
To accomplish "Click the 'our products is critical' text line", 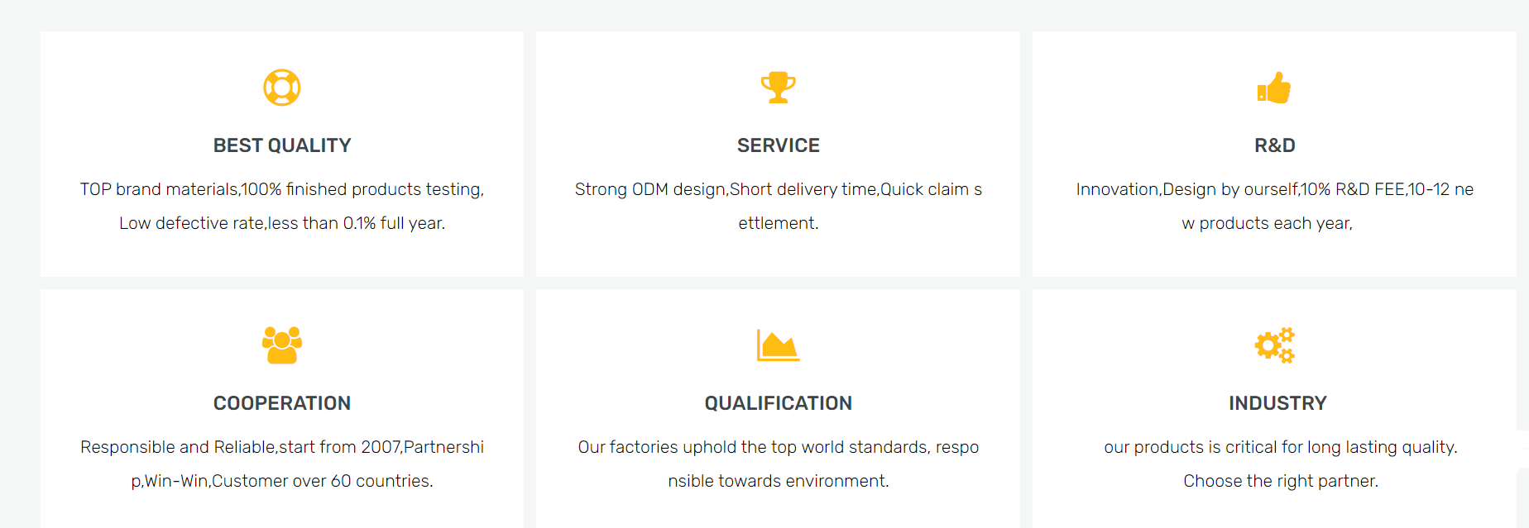I will coord(1281,447).
